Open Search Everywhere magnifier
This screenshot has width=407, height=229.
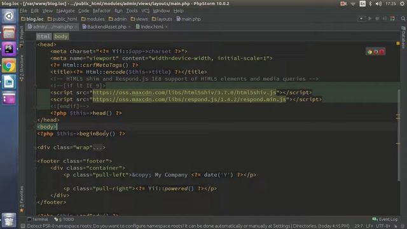tap(403, 18)
